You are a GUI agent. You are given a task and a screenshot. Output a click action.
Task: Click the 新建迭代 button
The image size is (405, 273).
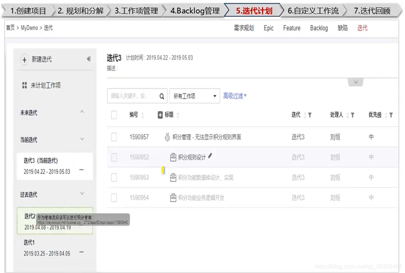pyautogui.click(x=42, y=59)
